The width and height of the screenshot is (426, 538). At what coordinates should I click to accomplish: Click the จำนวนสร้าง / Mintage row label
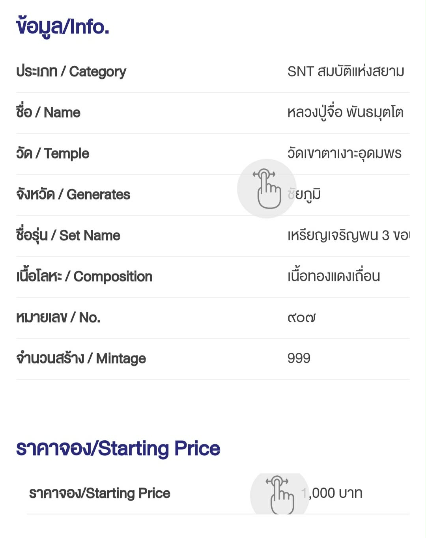click(x=81, y=359)
